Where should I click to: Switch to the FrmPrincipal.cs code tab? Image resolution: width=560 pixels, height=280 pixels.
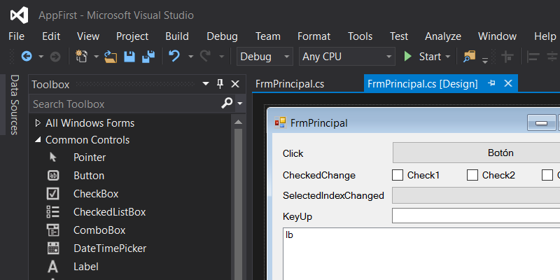(290, 84)
